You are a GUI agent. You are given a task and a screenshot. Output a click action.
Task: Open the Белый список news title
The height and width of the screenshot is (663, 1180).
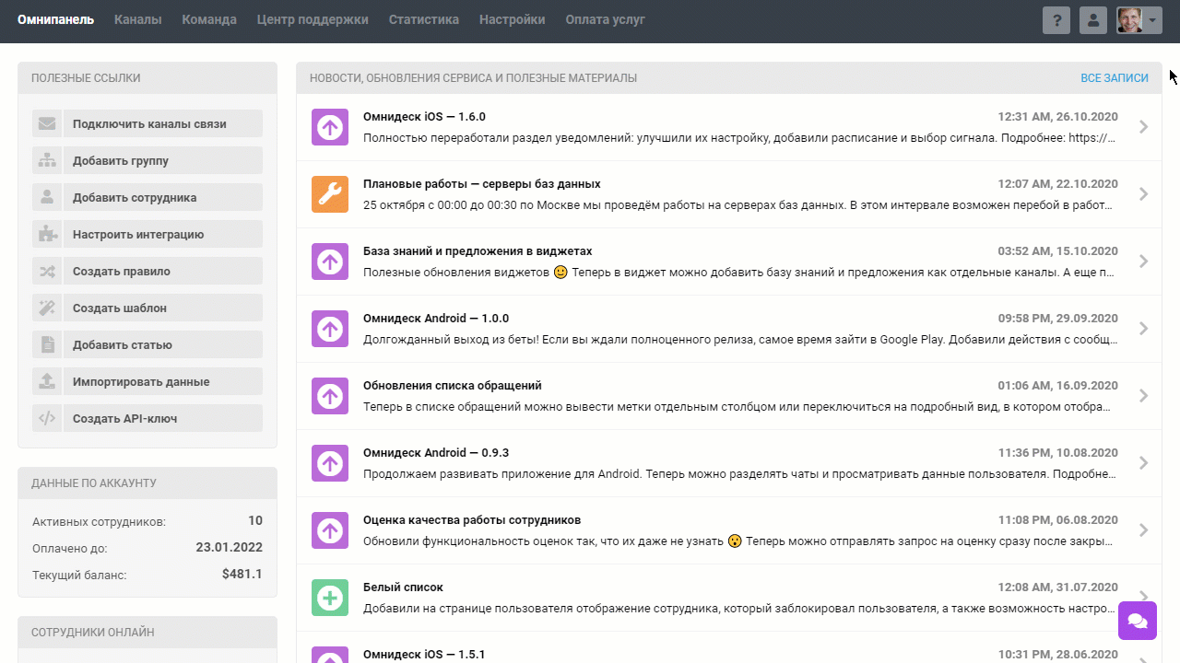[403, 587]
